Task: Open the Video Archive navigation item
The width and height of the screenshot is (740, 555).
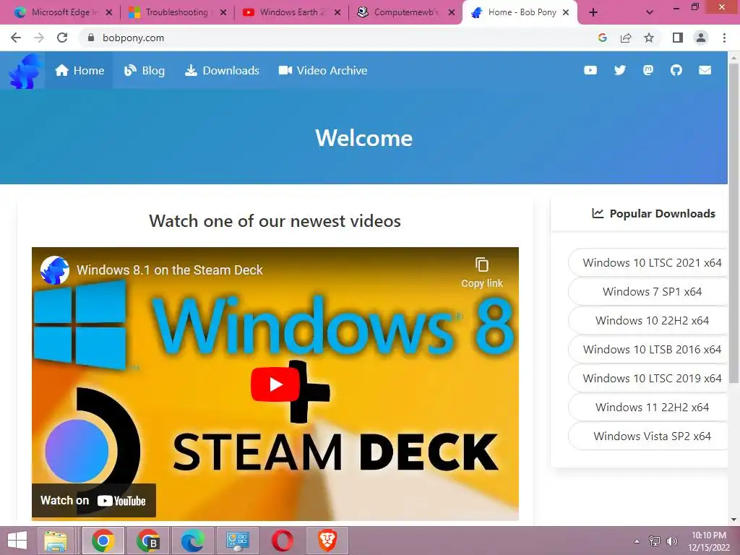Action: [x=323, y=70]
